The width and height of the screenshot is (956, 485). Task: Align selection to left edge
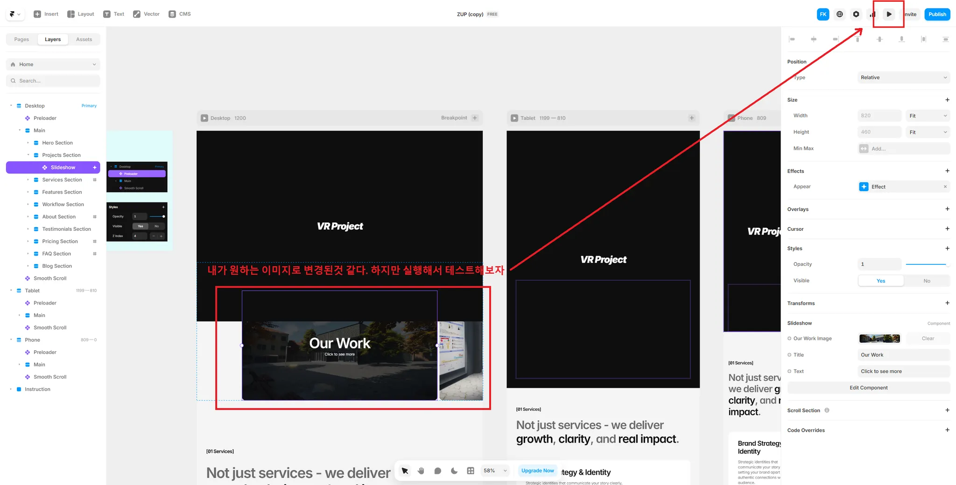tap(792, 39)
